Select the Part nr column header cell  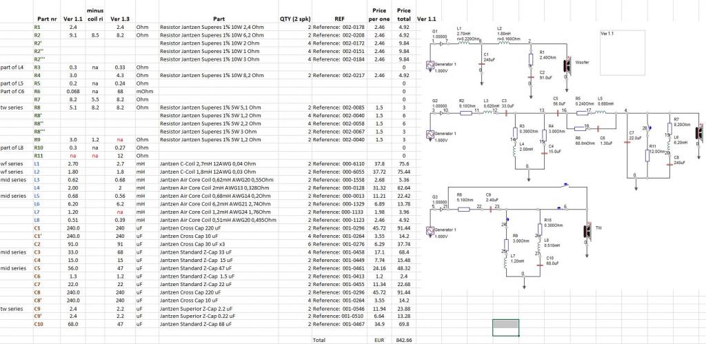coord(47,19)
